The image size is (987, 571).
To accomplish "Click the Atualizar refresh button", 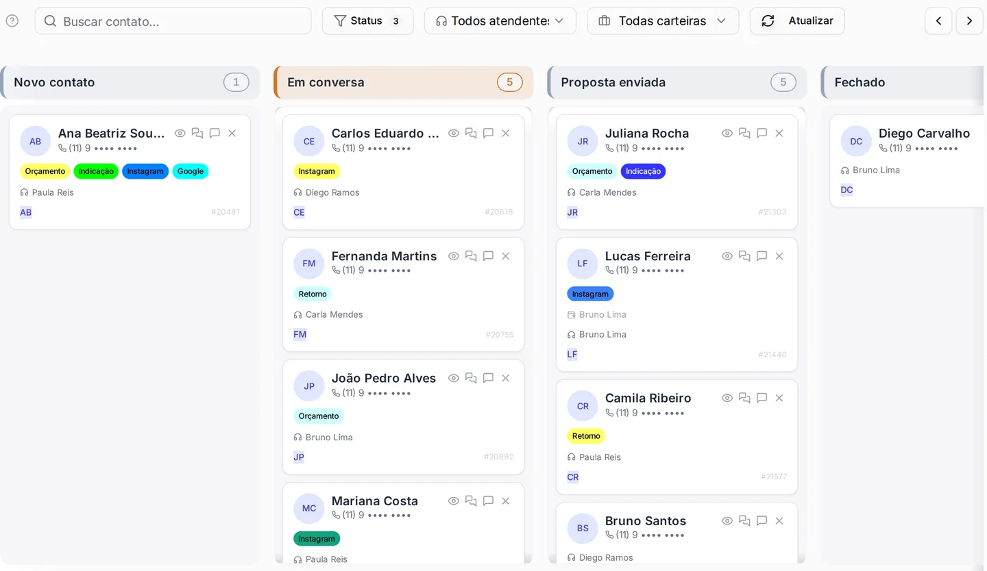I will [x=797, y=21].
